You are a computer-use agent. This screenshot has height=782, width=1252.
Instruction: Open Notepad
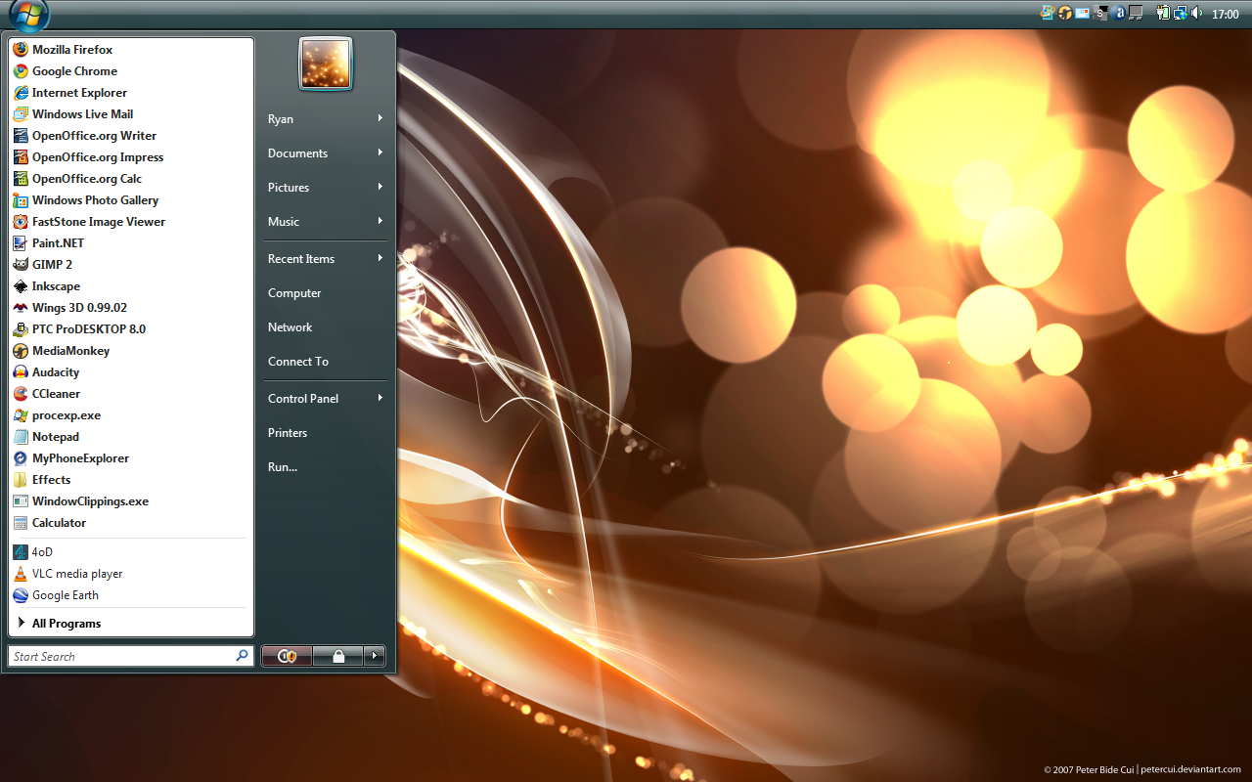(131, 437)
